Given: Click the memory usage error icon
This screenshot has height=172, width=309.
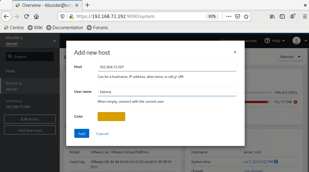Looking at the screenshot, I should tap(295, 102).
